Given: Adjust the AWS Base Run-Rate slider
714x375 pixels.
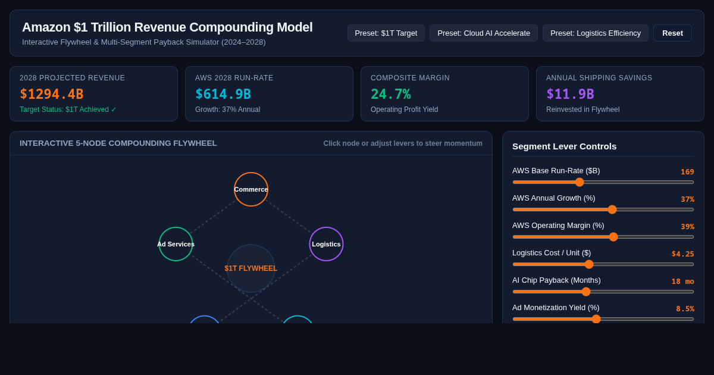Looking at the screenshot, I should pyautogui.click(x=603, y=182).
